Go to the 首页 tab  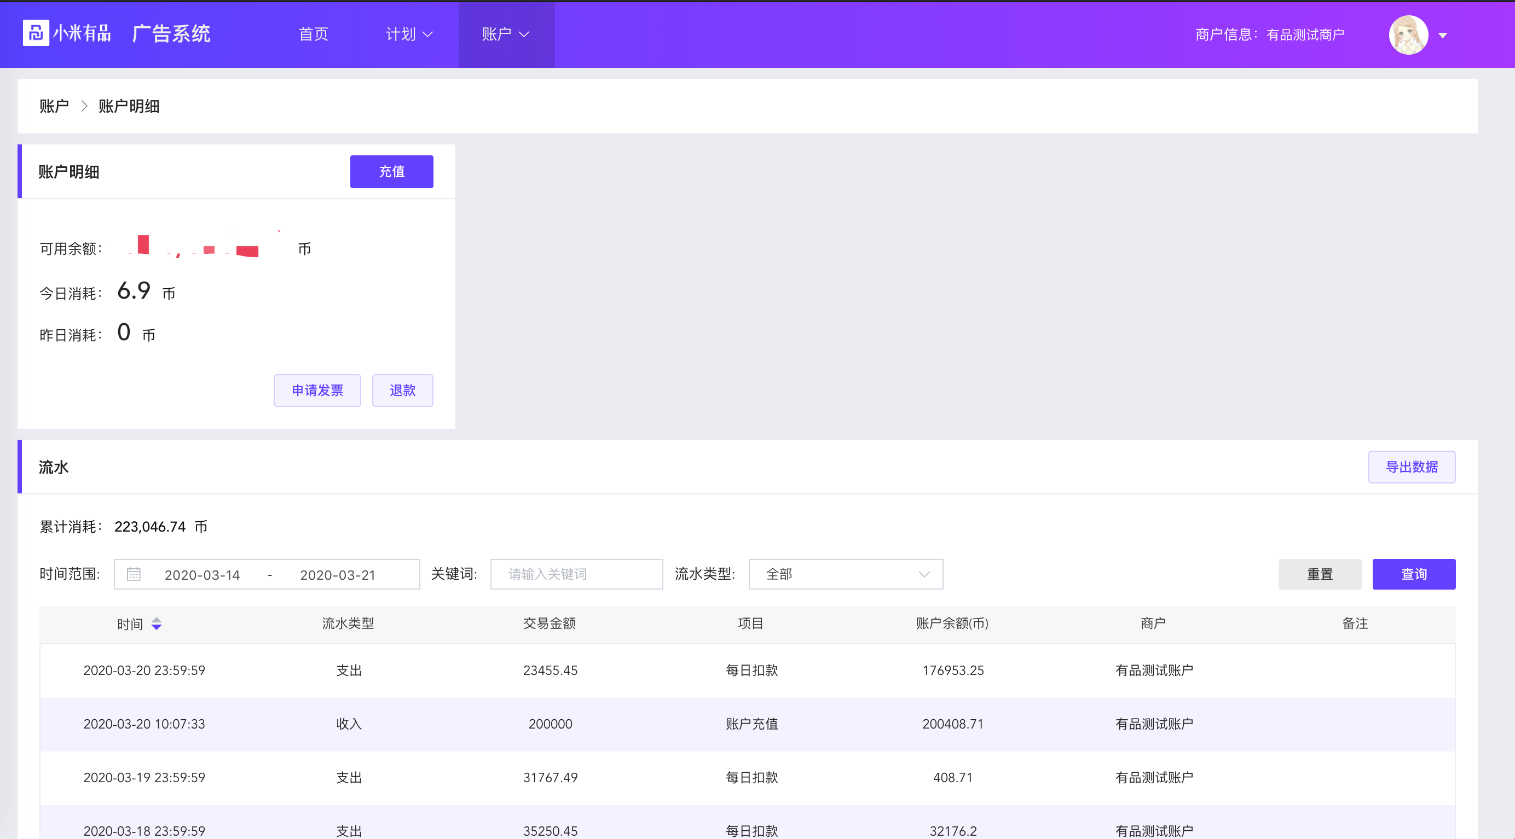(x=314, y=34)
